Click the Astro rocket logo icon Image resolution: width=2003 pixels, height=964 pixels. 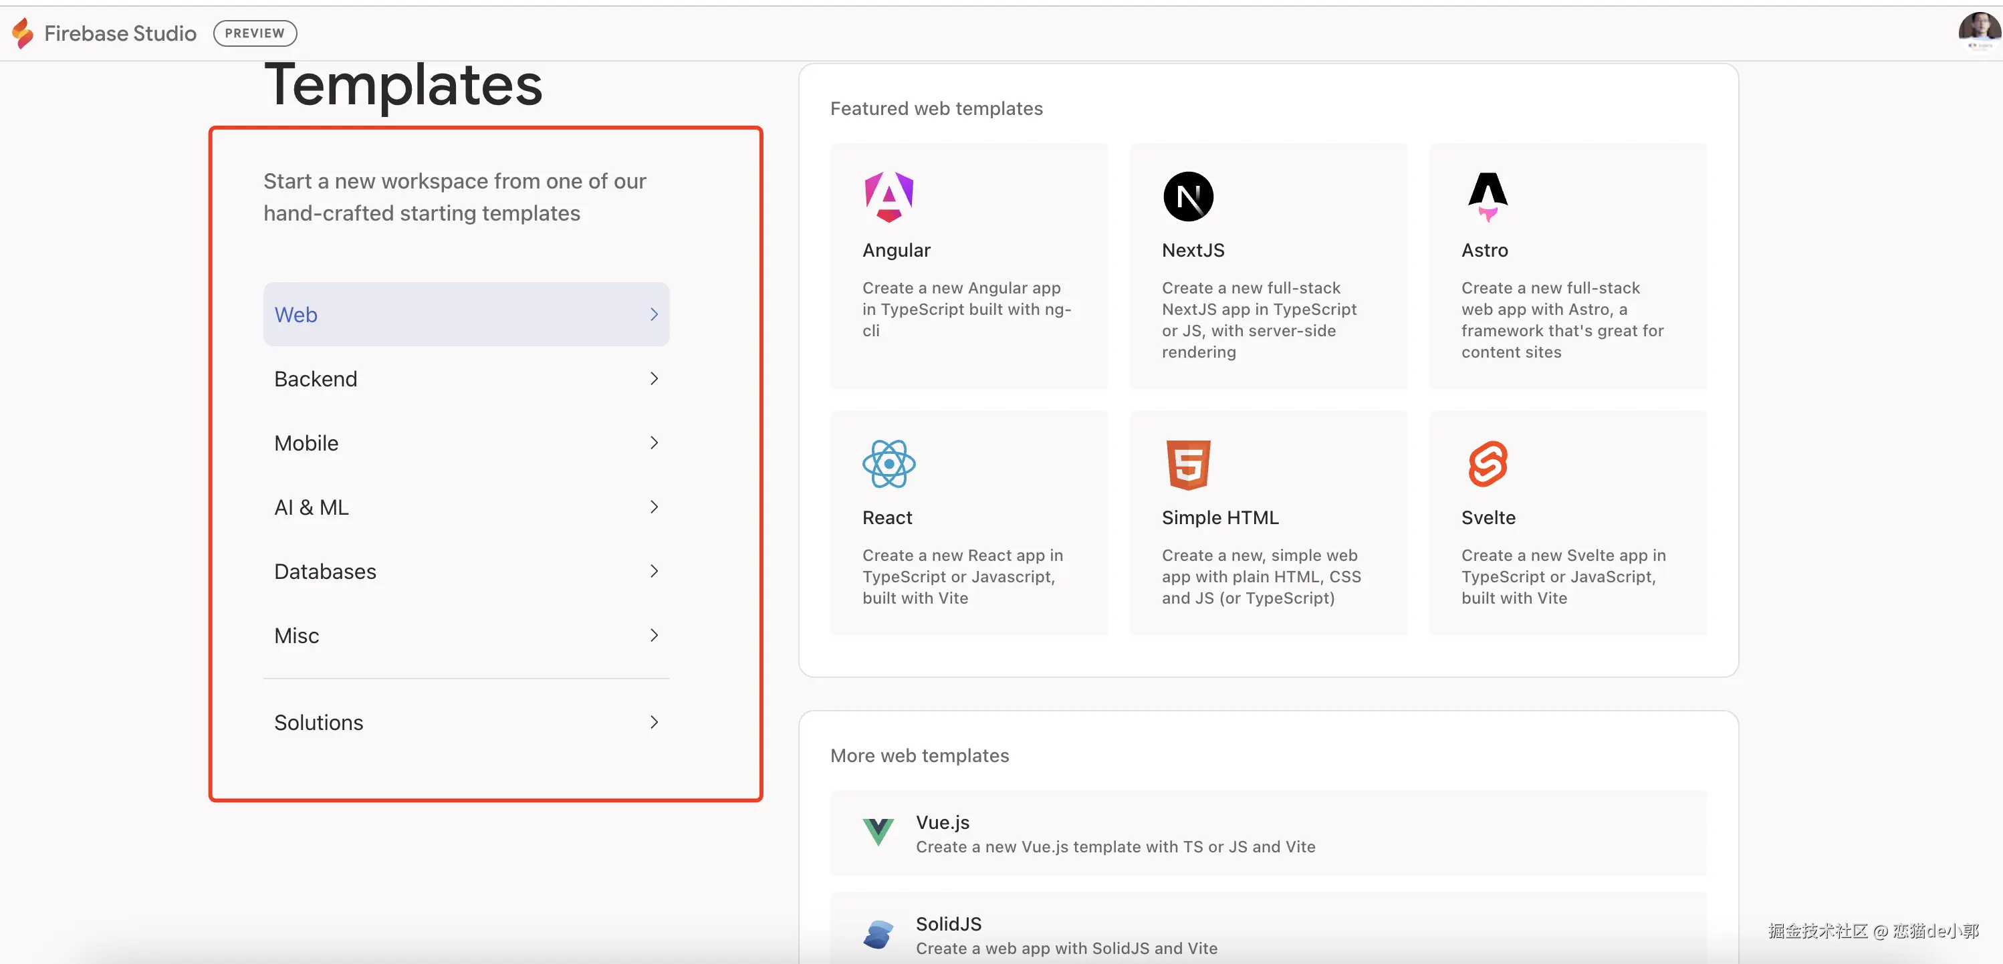(x=1487, y=197)
